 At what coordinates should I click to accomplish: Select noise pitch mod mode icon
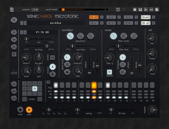pos(67,72)
